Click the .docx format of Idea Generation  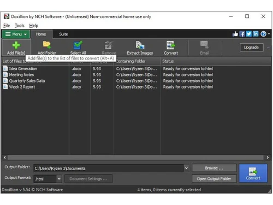[76, 69]
